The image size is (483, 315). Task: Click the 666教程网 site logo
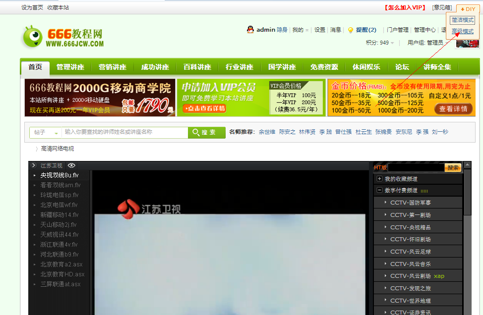63,37
